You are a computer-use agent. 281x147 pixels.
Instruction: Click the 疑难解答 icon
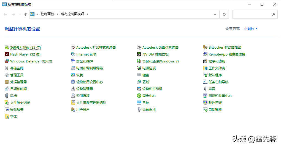point(7,109)
